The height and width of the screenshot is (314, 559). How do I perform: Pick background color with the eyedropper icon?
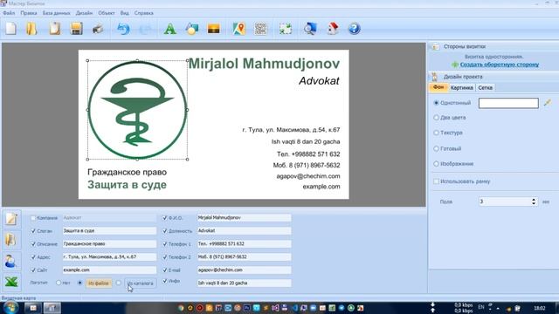tap(548, 103)
